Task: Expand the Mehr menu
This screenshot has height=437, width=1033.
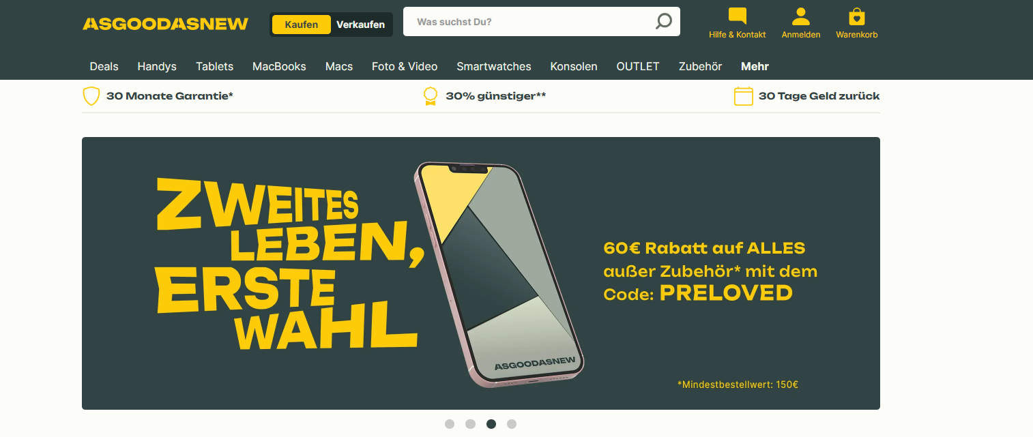Action: pos(755,67)
